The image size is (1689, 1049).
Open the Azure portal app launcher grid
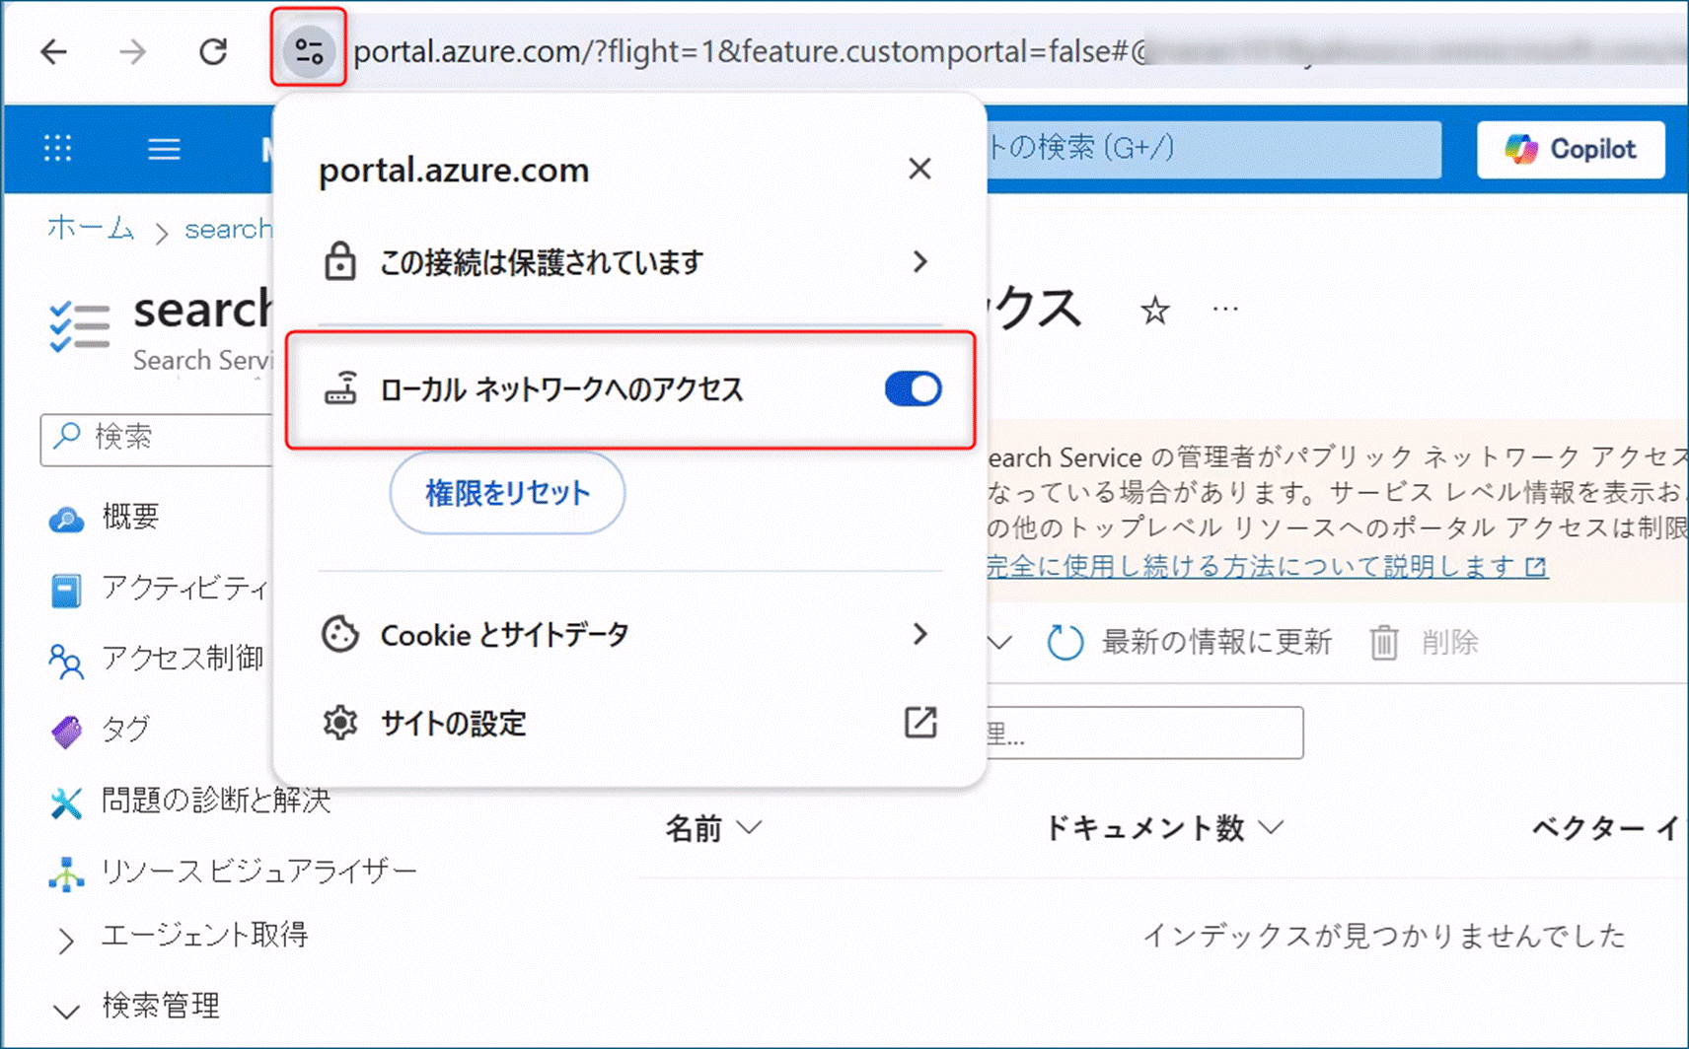click(56, 149)
